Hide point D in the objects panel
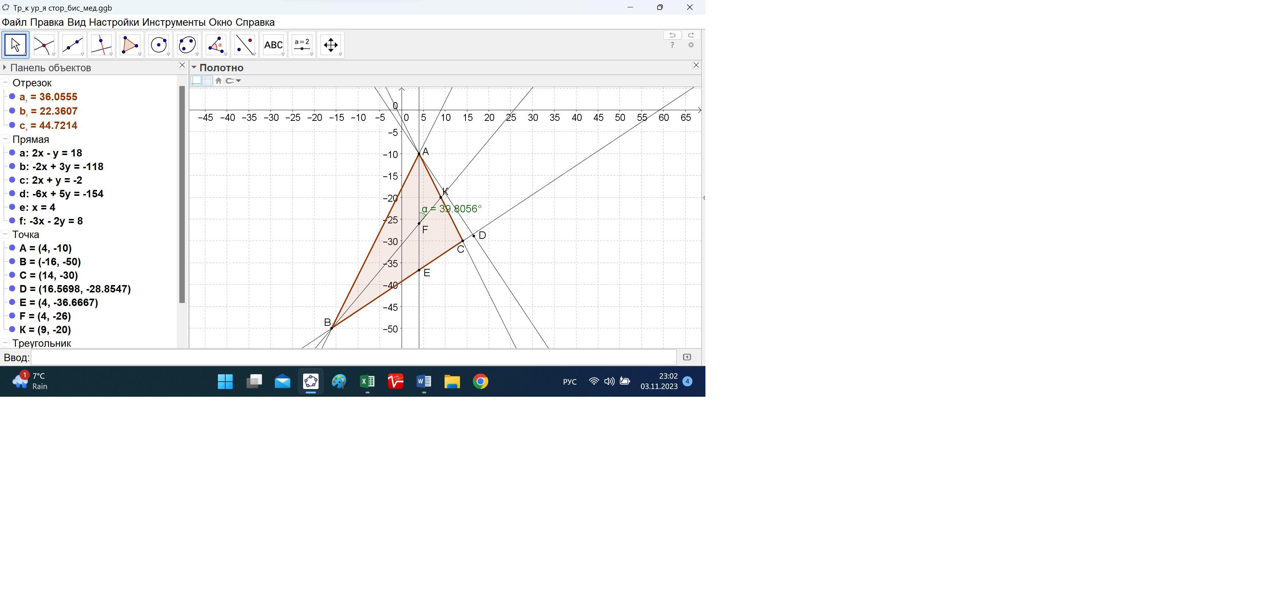 12,289
